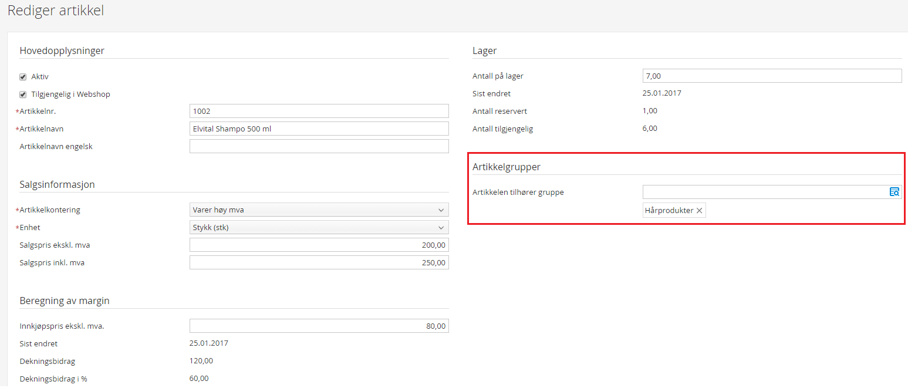Open the Artikkelkontering dropdown
The image size is (908, 388).
click(x=319, y=210)
